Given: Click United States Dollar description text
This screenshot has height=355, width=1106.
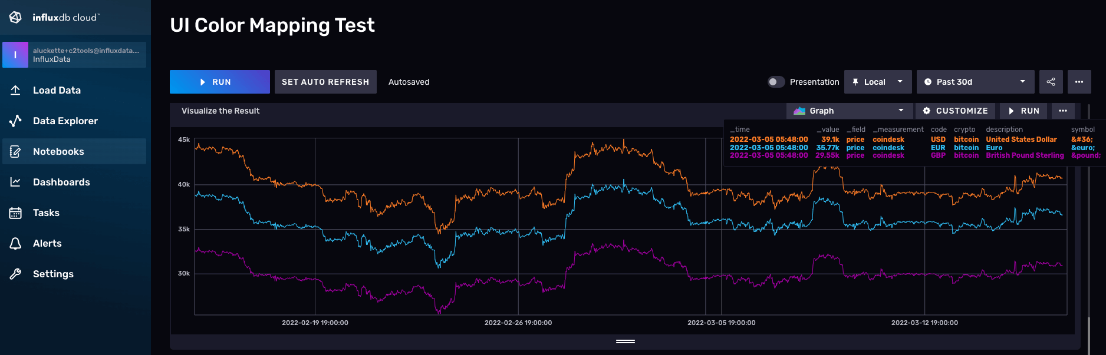Looking at the screenshot, I should pyautogui.click(x=1022, y=140).
